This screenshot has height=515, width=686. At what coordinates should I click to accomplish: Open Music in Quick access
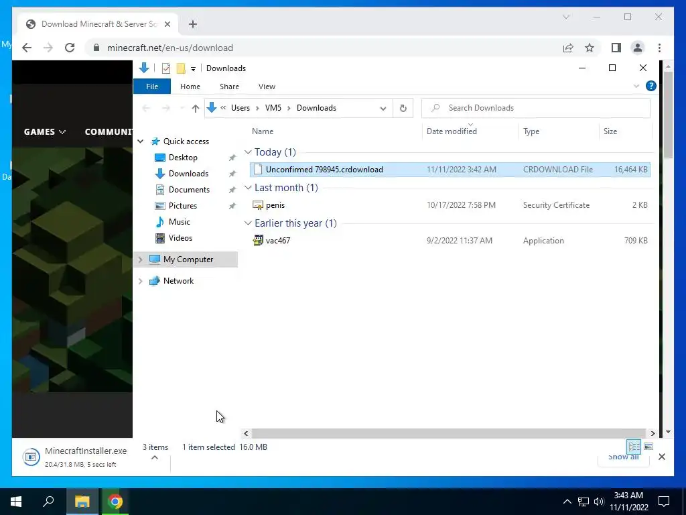179,221
